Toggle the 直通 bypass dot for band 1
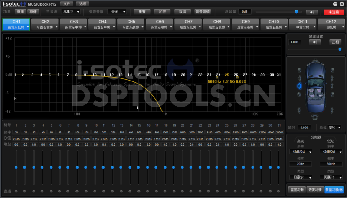Image resolution: width=347 pixels, height=198 pixels. coord(16,191)
